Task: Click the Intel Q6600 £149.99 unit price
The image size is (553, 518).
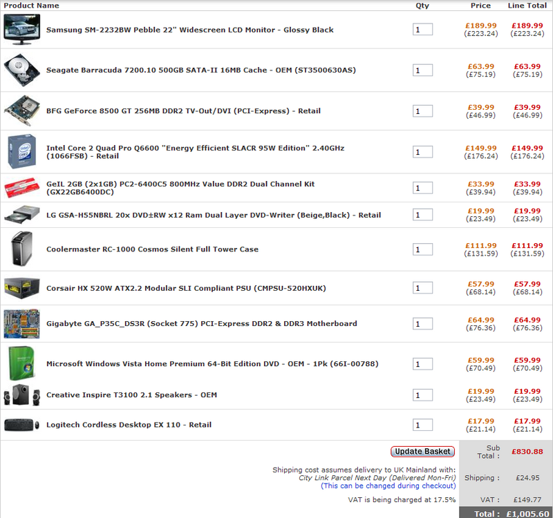Action: (481, 148)
